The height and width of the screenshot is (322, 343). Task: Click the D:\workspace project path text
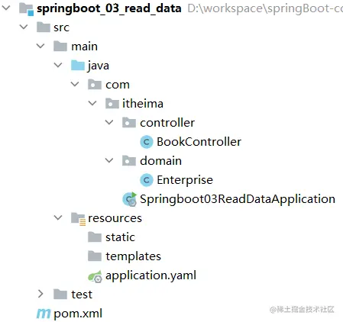[265, 8]
